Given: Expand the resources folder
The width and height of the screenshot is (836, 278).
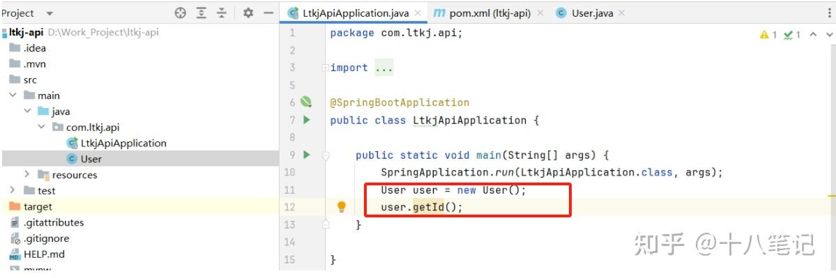Looking at the screenshot, I should tap(28, 174).
